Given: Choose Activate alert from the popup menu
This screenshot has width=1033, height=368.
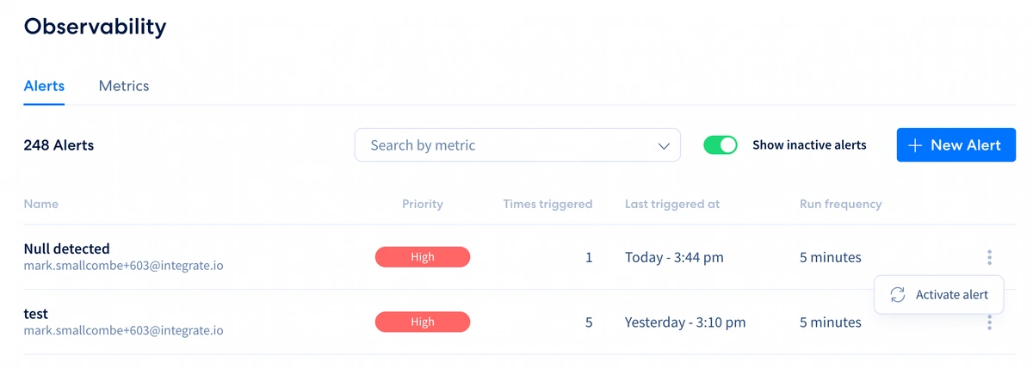Looking at the screenshot, I should click(938, 295).
